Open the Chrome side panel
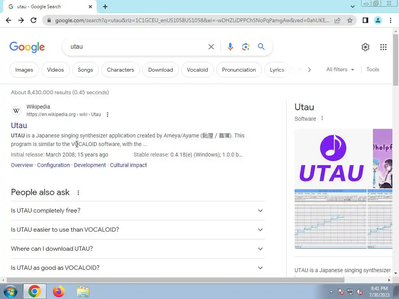399x299 pixels. pos(365,20)
